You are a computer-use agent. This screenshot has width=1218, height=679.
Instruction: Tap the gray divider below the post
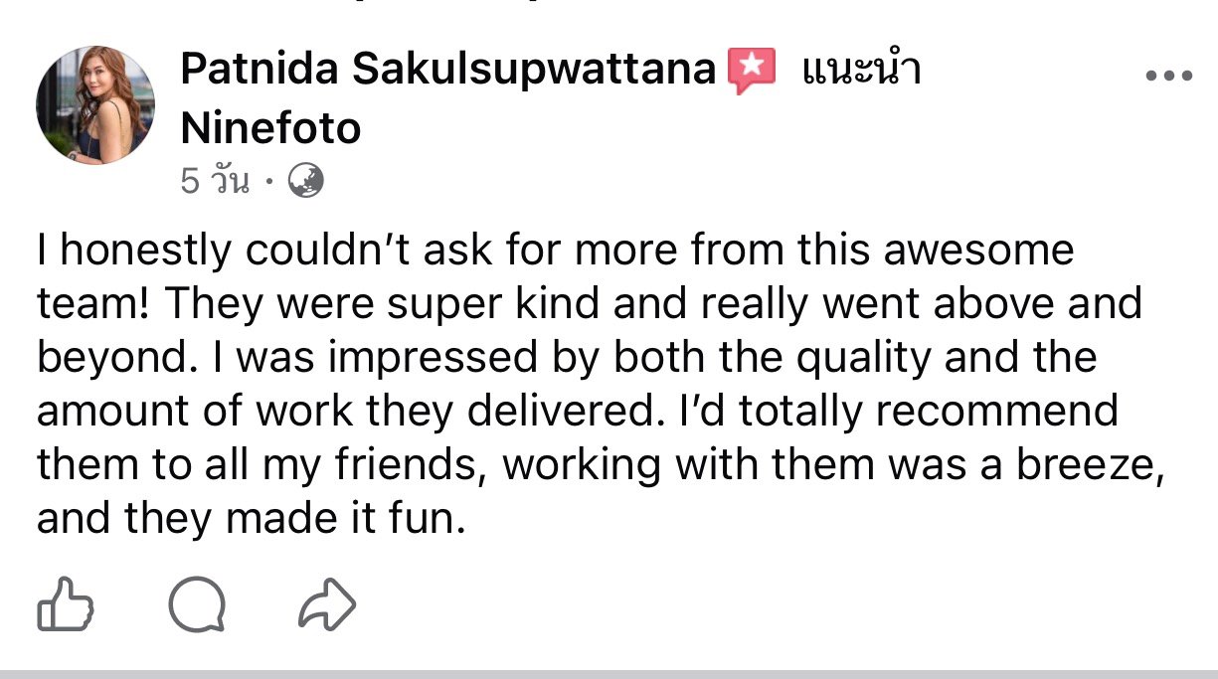pyautogui.click(x=609, y=674)
